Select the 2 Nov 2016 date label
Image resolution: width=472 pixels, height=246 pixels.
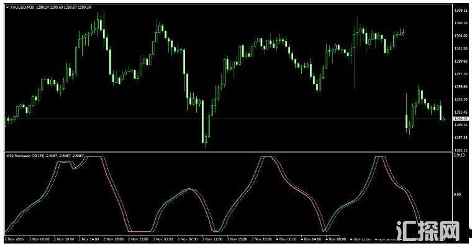[14, 239]
